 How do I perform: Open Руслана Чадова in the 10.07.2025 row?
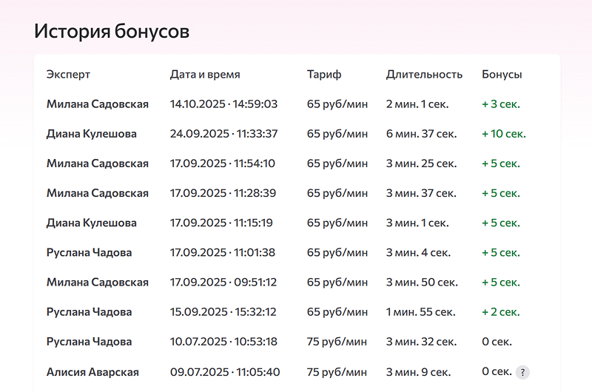(x=89, y=342)
